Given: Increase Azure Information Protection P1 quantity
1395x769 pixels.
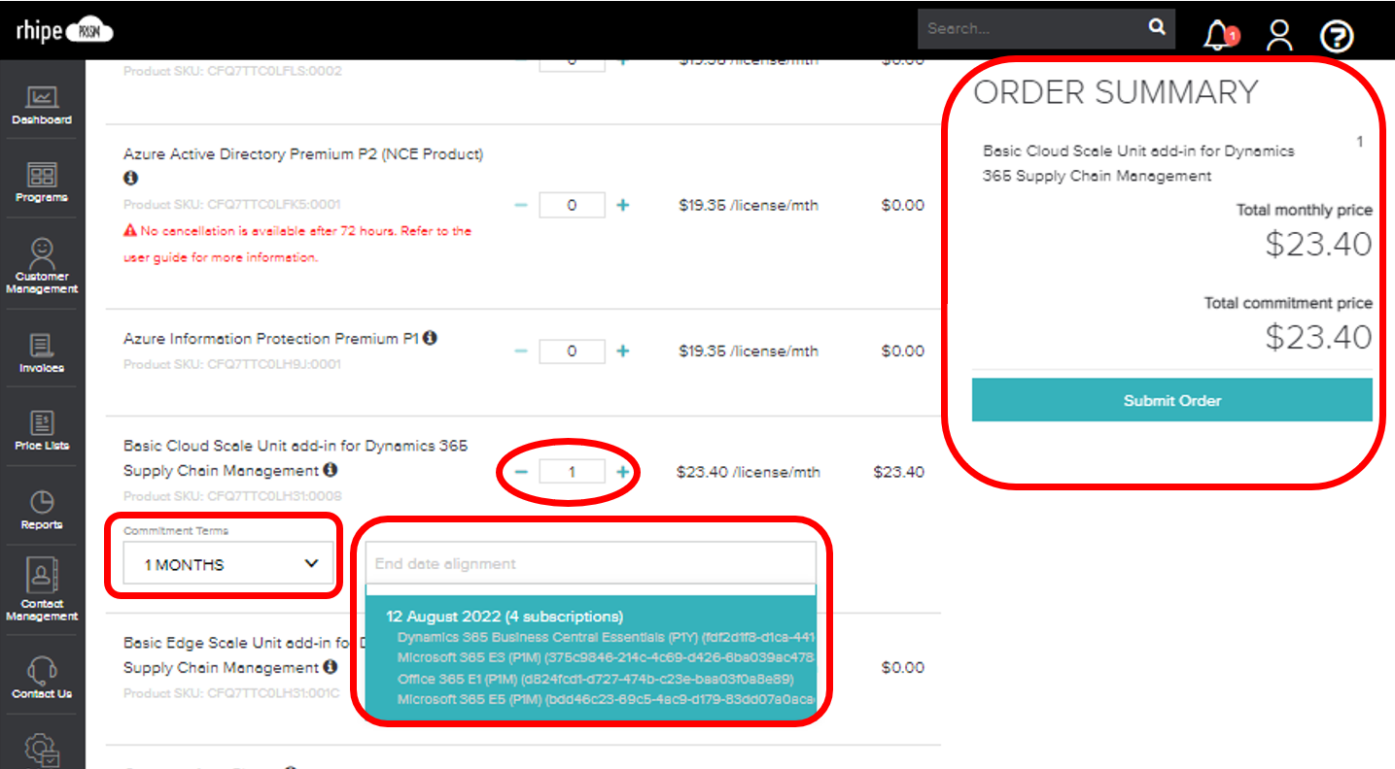Looking at the screenshot, I should (x=623, y=351).
